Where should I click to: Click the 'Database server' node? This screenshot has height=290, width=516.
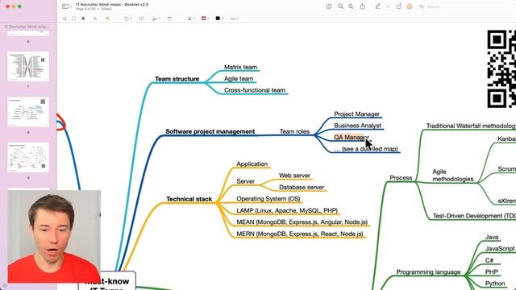tap(302, 188)
